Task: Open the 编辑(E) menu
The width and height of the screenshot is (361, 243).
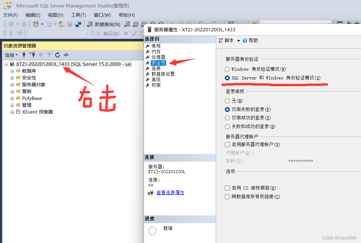Action: [x=33, y=15]
